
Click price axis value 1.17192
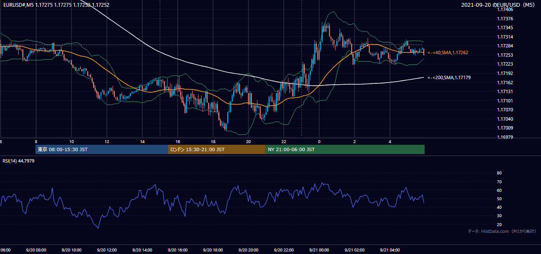(505, 73)
